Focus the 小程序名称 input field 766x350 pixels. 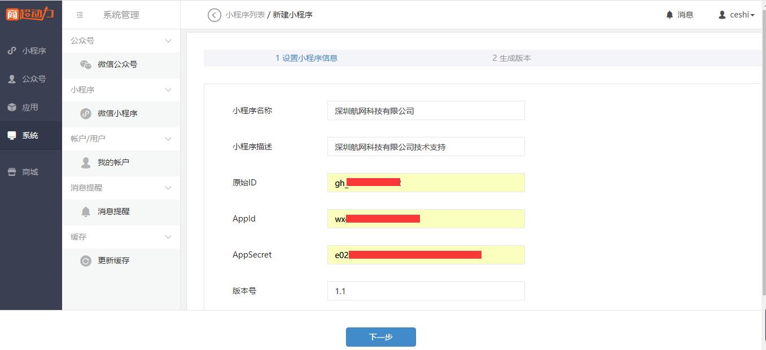click(426, 110)
